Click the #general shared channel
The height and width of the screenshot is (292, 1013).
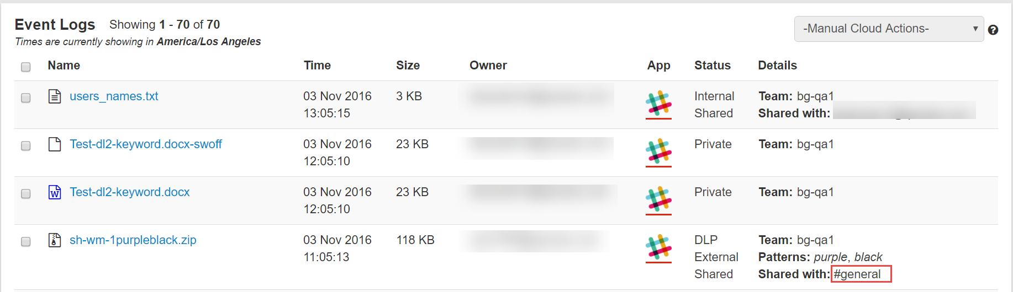pos(857,274)
